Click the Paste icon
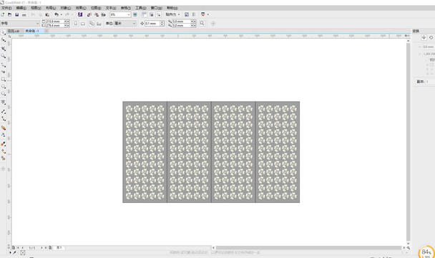Viewport: 435px width, 258px height. (x=47, y=14)
